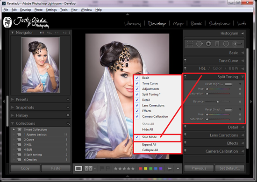Add a new preset with plus icon
This screenshot has width=257, height=182.
click(68, 99)
